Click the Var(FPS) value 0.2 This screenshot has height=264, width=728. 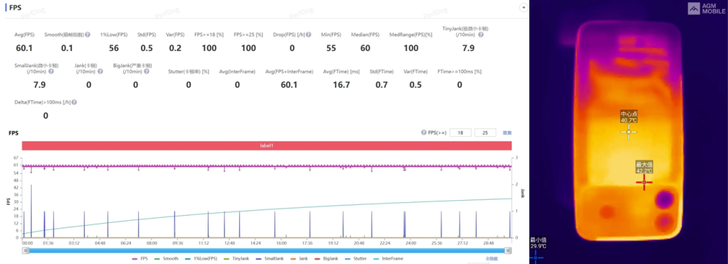click(x=175, y=48)
